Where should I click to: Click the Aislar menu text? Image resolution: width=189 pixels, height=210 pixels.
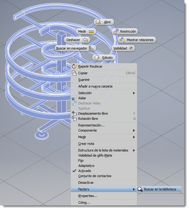(82, 98)
